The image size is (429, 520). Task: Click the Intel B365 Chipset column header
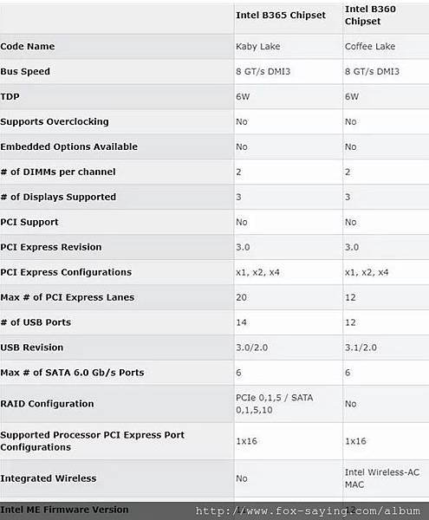click(x=281, y=16)
